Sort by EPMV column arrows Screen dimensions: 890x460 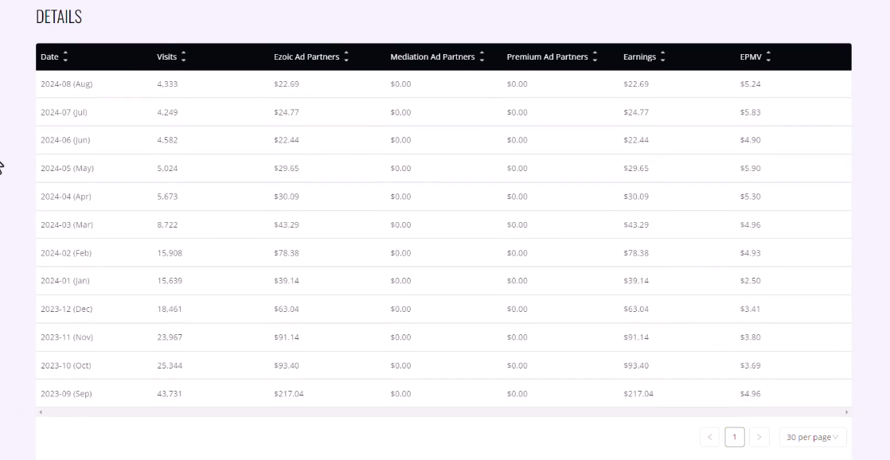click(768, 57)
